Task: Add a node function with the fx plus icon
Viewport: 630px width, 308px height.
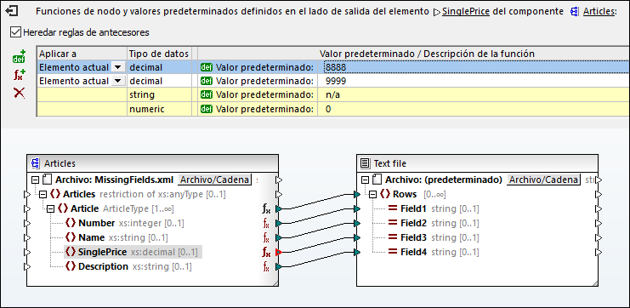Action: tap(20, 75)
